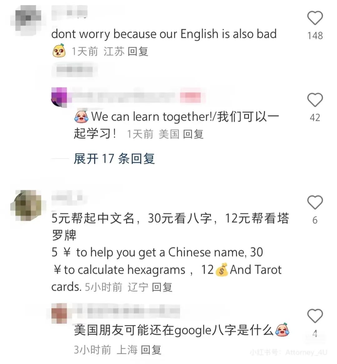
Task: Tap the yellow mascot emoji under first comment
Action: click(59, 50)
